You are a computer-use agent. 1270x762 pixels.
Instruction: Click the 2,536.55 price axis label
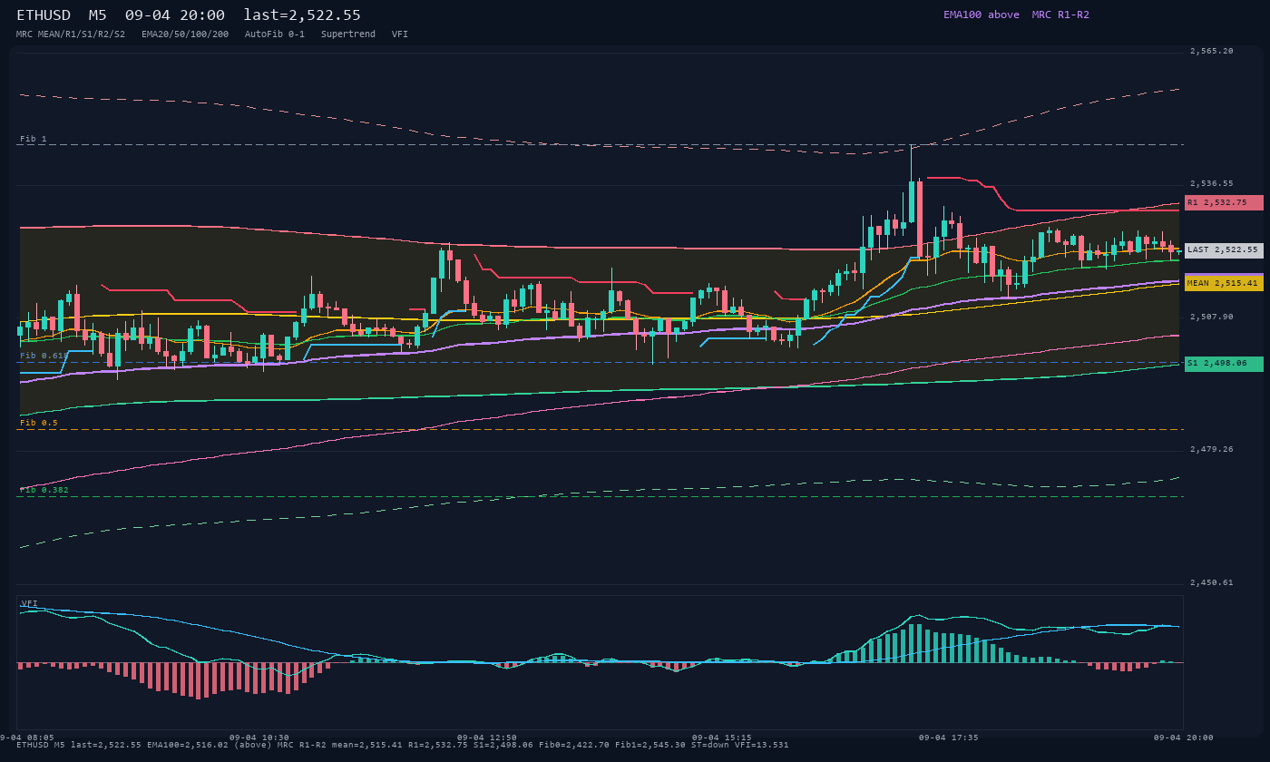[x=1212, y=183]
